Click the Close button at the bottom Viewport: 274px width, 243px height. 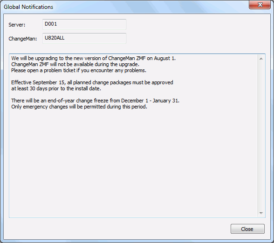pos(247,229)
